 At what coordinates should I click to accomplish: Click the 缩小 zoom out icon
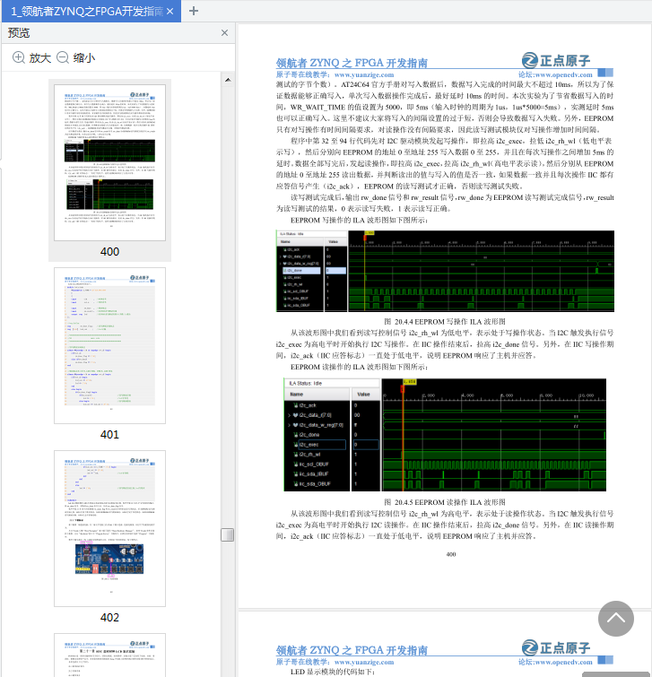(63, 57)
